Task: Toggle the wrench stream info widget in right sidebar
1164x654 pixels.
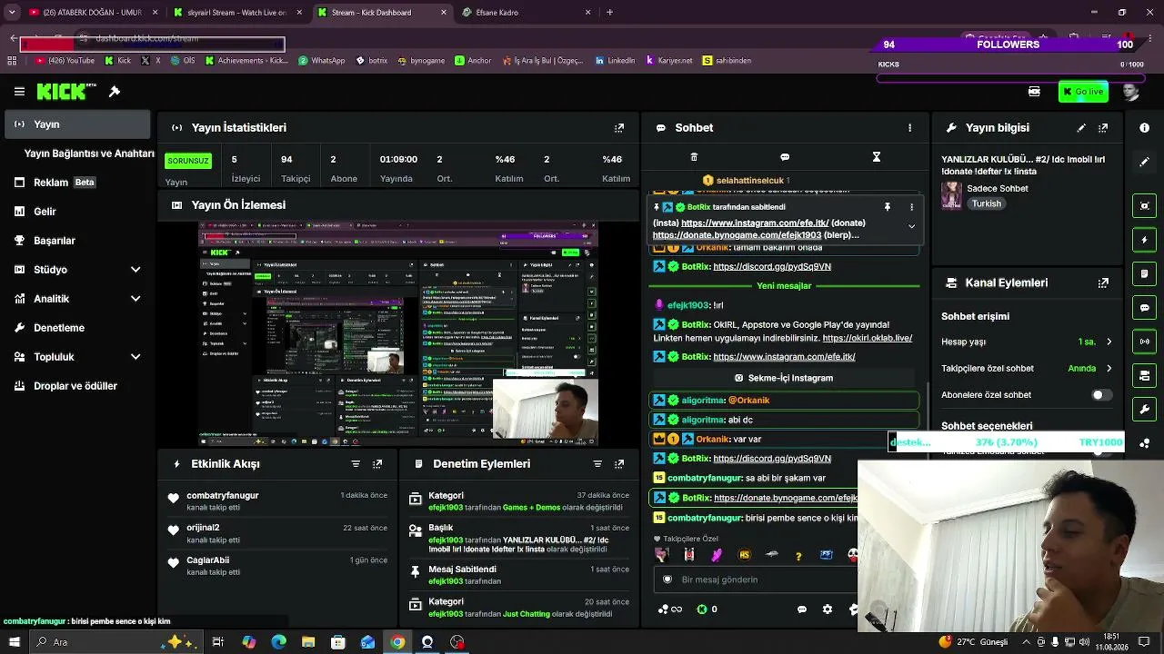Action: [1145, 410]
